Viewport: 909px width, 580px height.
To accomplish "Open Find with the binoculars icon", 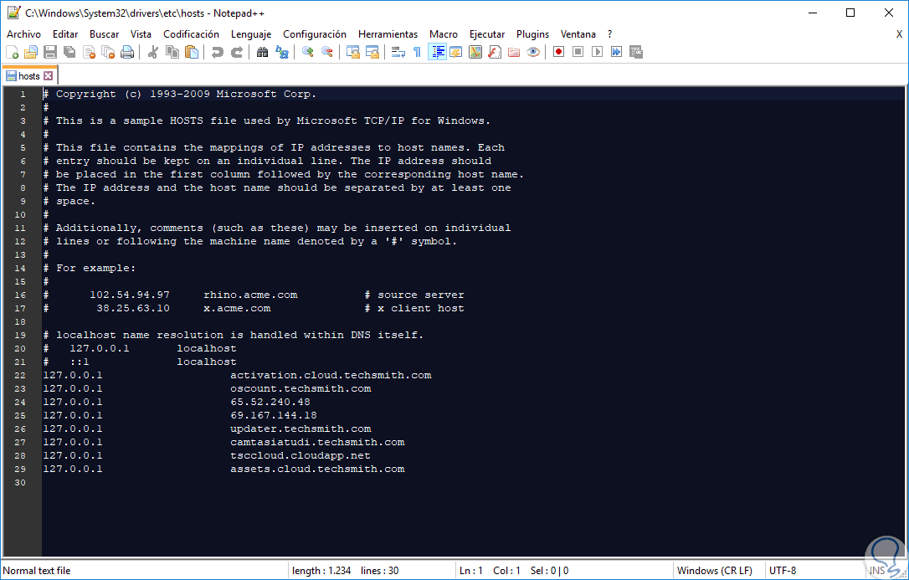I will pos(263,52).
